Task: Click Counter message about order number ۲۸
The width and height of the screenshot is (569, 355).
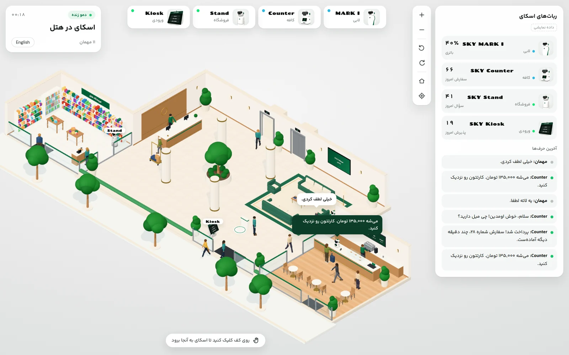Action: [499, 236]
